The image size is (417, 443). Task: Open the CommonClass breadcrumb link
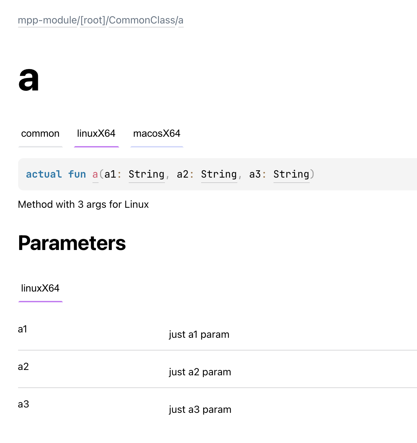(x=142, y=20)
